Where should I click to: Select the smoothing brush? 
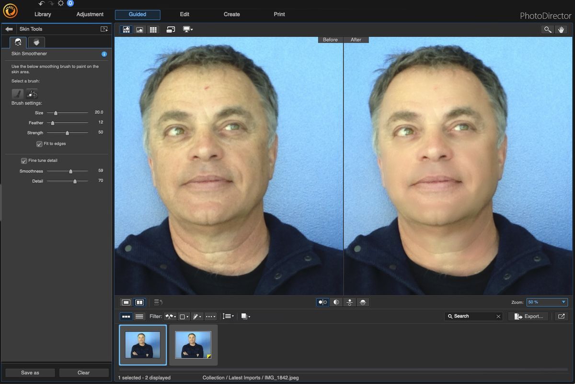pos(18,94)
